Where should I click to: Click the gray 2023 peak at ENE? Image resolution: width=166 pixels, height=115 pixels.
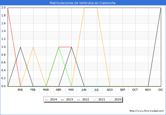pos(20,47)
